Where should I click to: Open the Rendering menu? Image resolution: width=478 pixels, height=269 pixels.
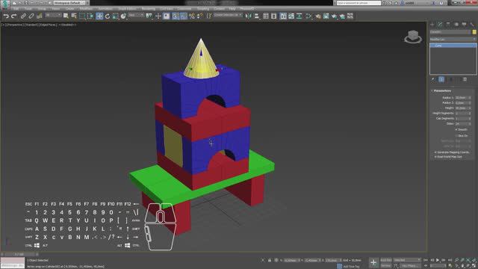coord(149,9)
